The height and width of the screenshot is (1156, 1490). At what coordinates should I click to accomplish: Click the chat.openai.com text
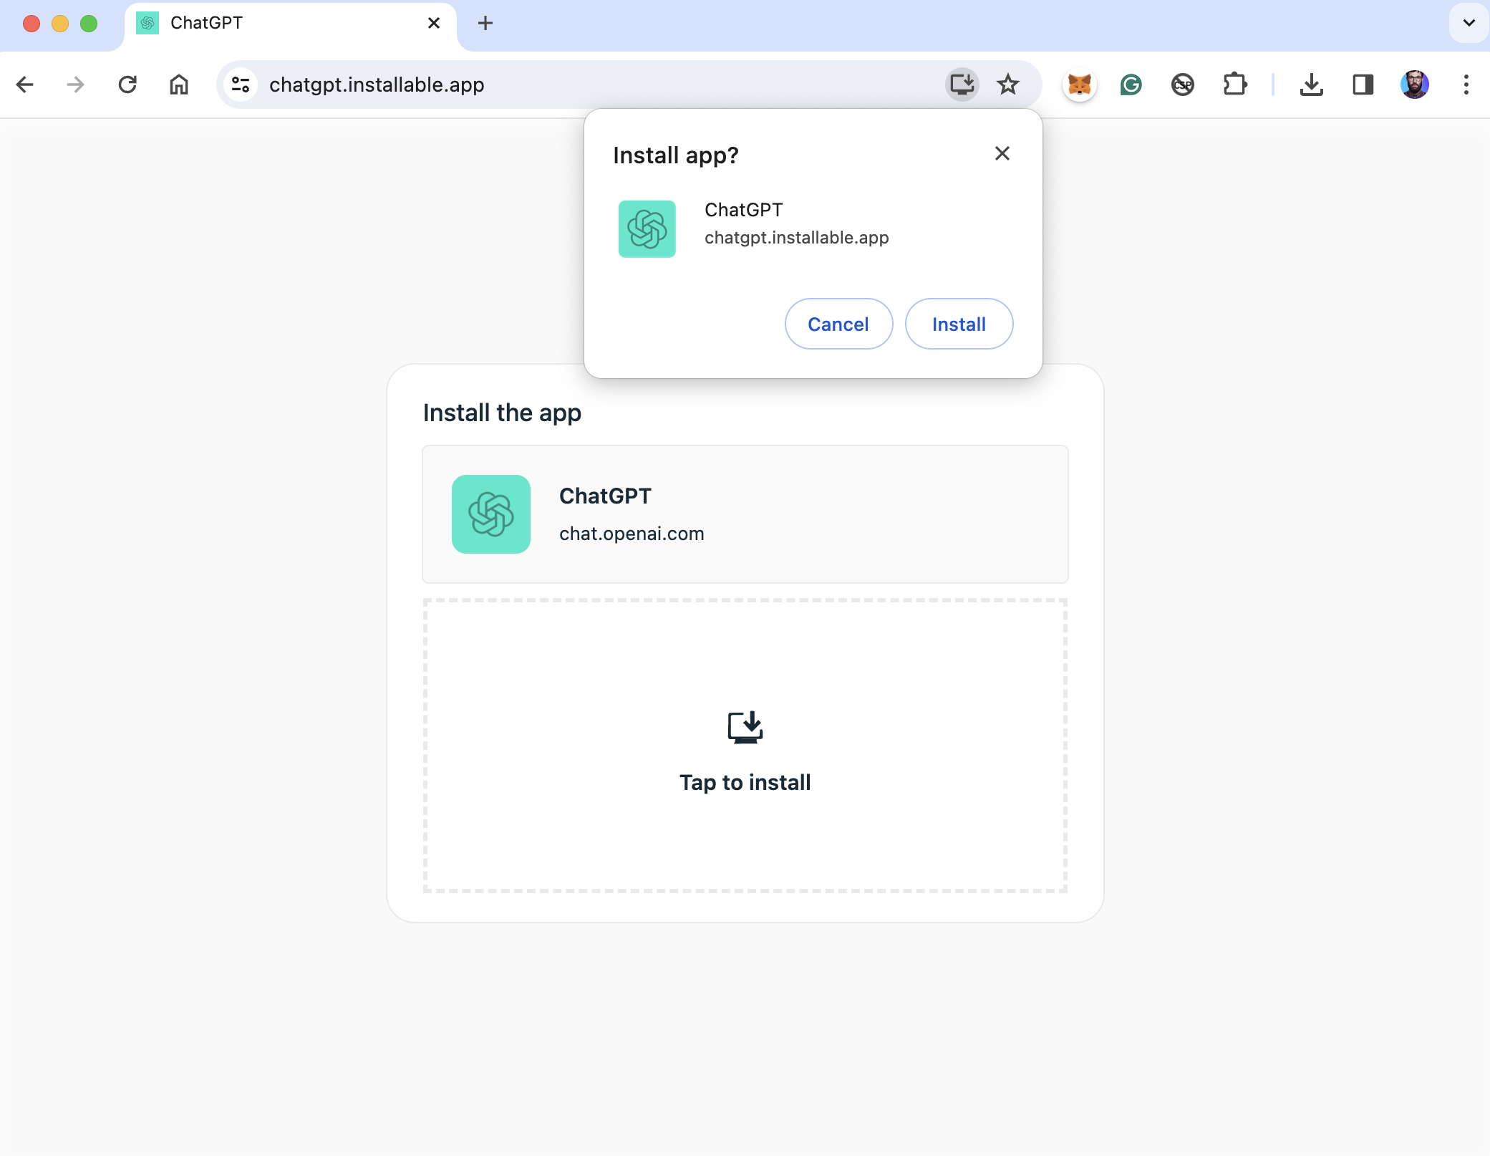click(632, 534)
